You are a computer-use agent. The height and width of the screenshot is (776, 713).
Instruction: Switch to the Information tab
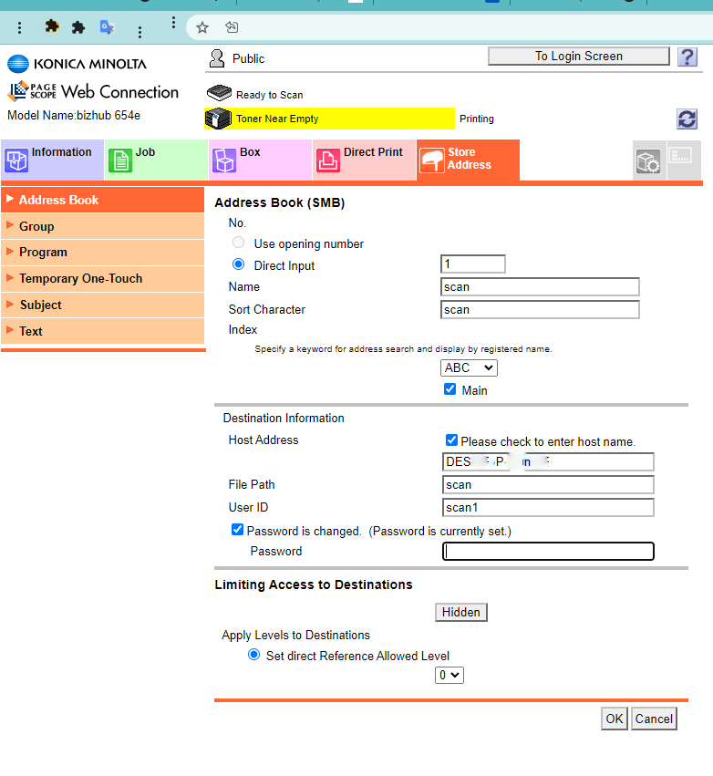pos(53,160)
